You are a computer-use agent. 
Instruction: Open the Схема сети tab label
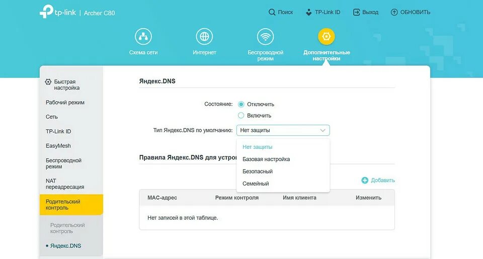(143, 52)
